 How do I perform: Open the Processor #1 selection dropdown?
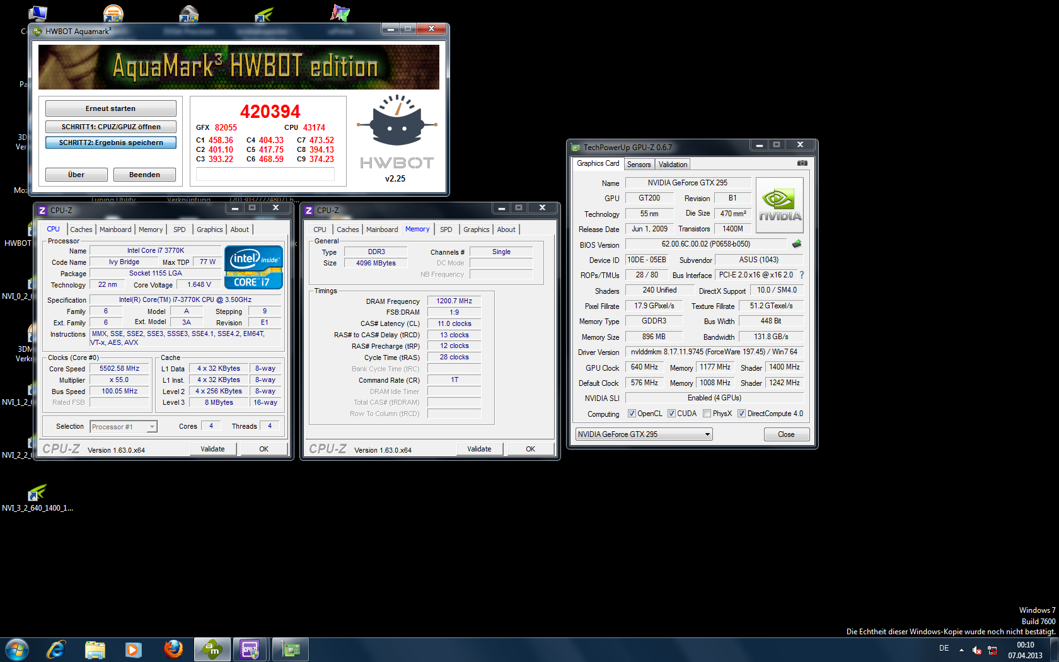coord(124,427)
